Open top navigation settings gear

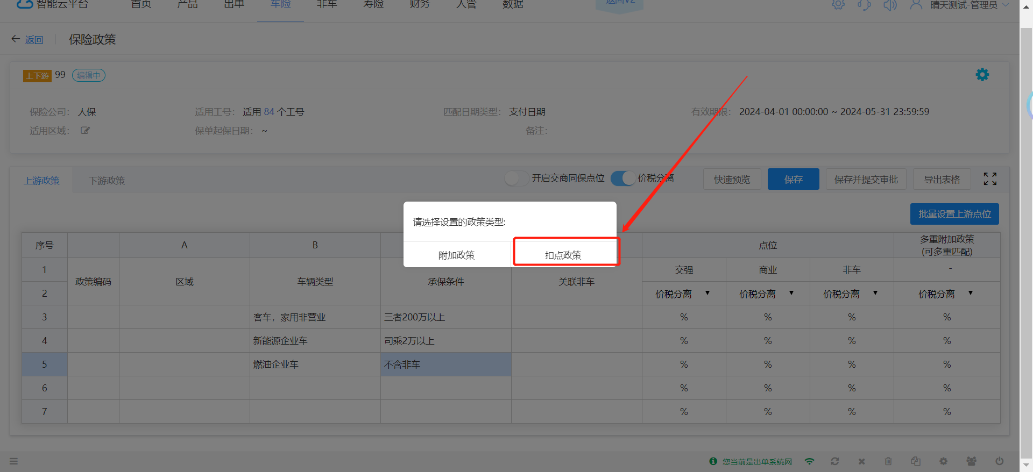838,4
